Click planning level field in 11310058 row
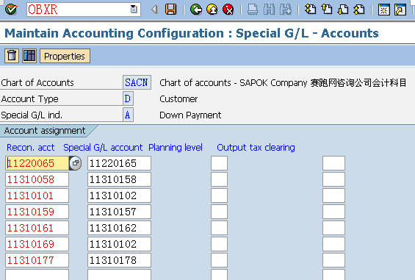This screenshot has width=415, height=280. click(x=219, y=179)
